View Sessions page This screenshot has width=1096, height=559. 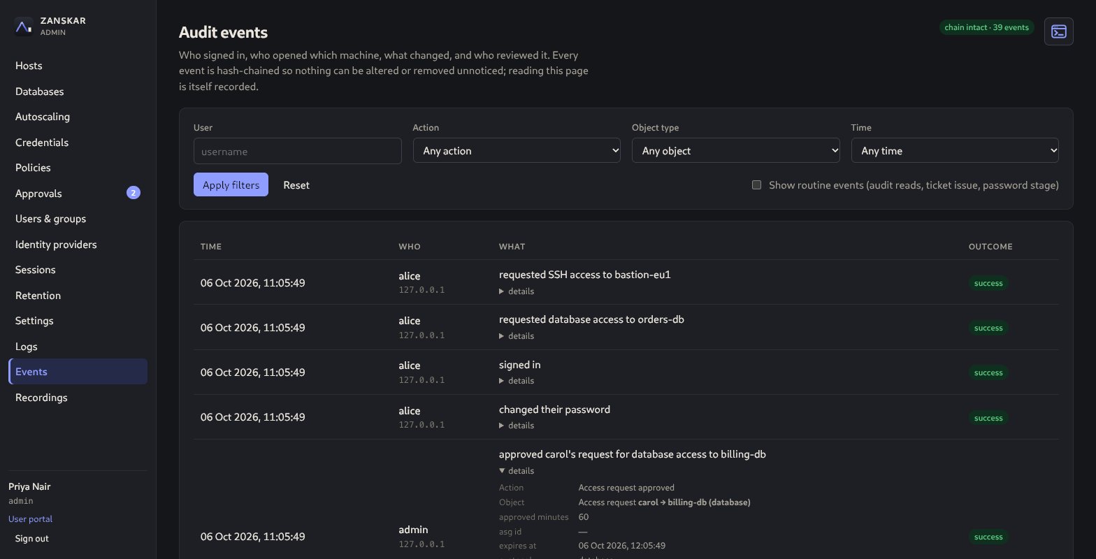coord(78,270)
